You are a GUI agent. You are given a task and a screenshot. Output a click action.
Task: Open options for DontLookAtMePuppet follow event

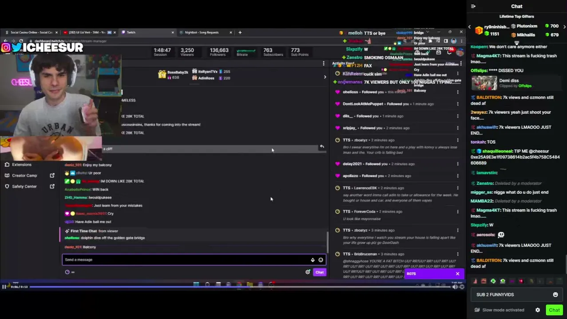click(x=458, y=104)
